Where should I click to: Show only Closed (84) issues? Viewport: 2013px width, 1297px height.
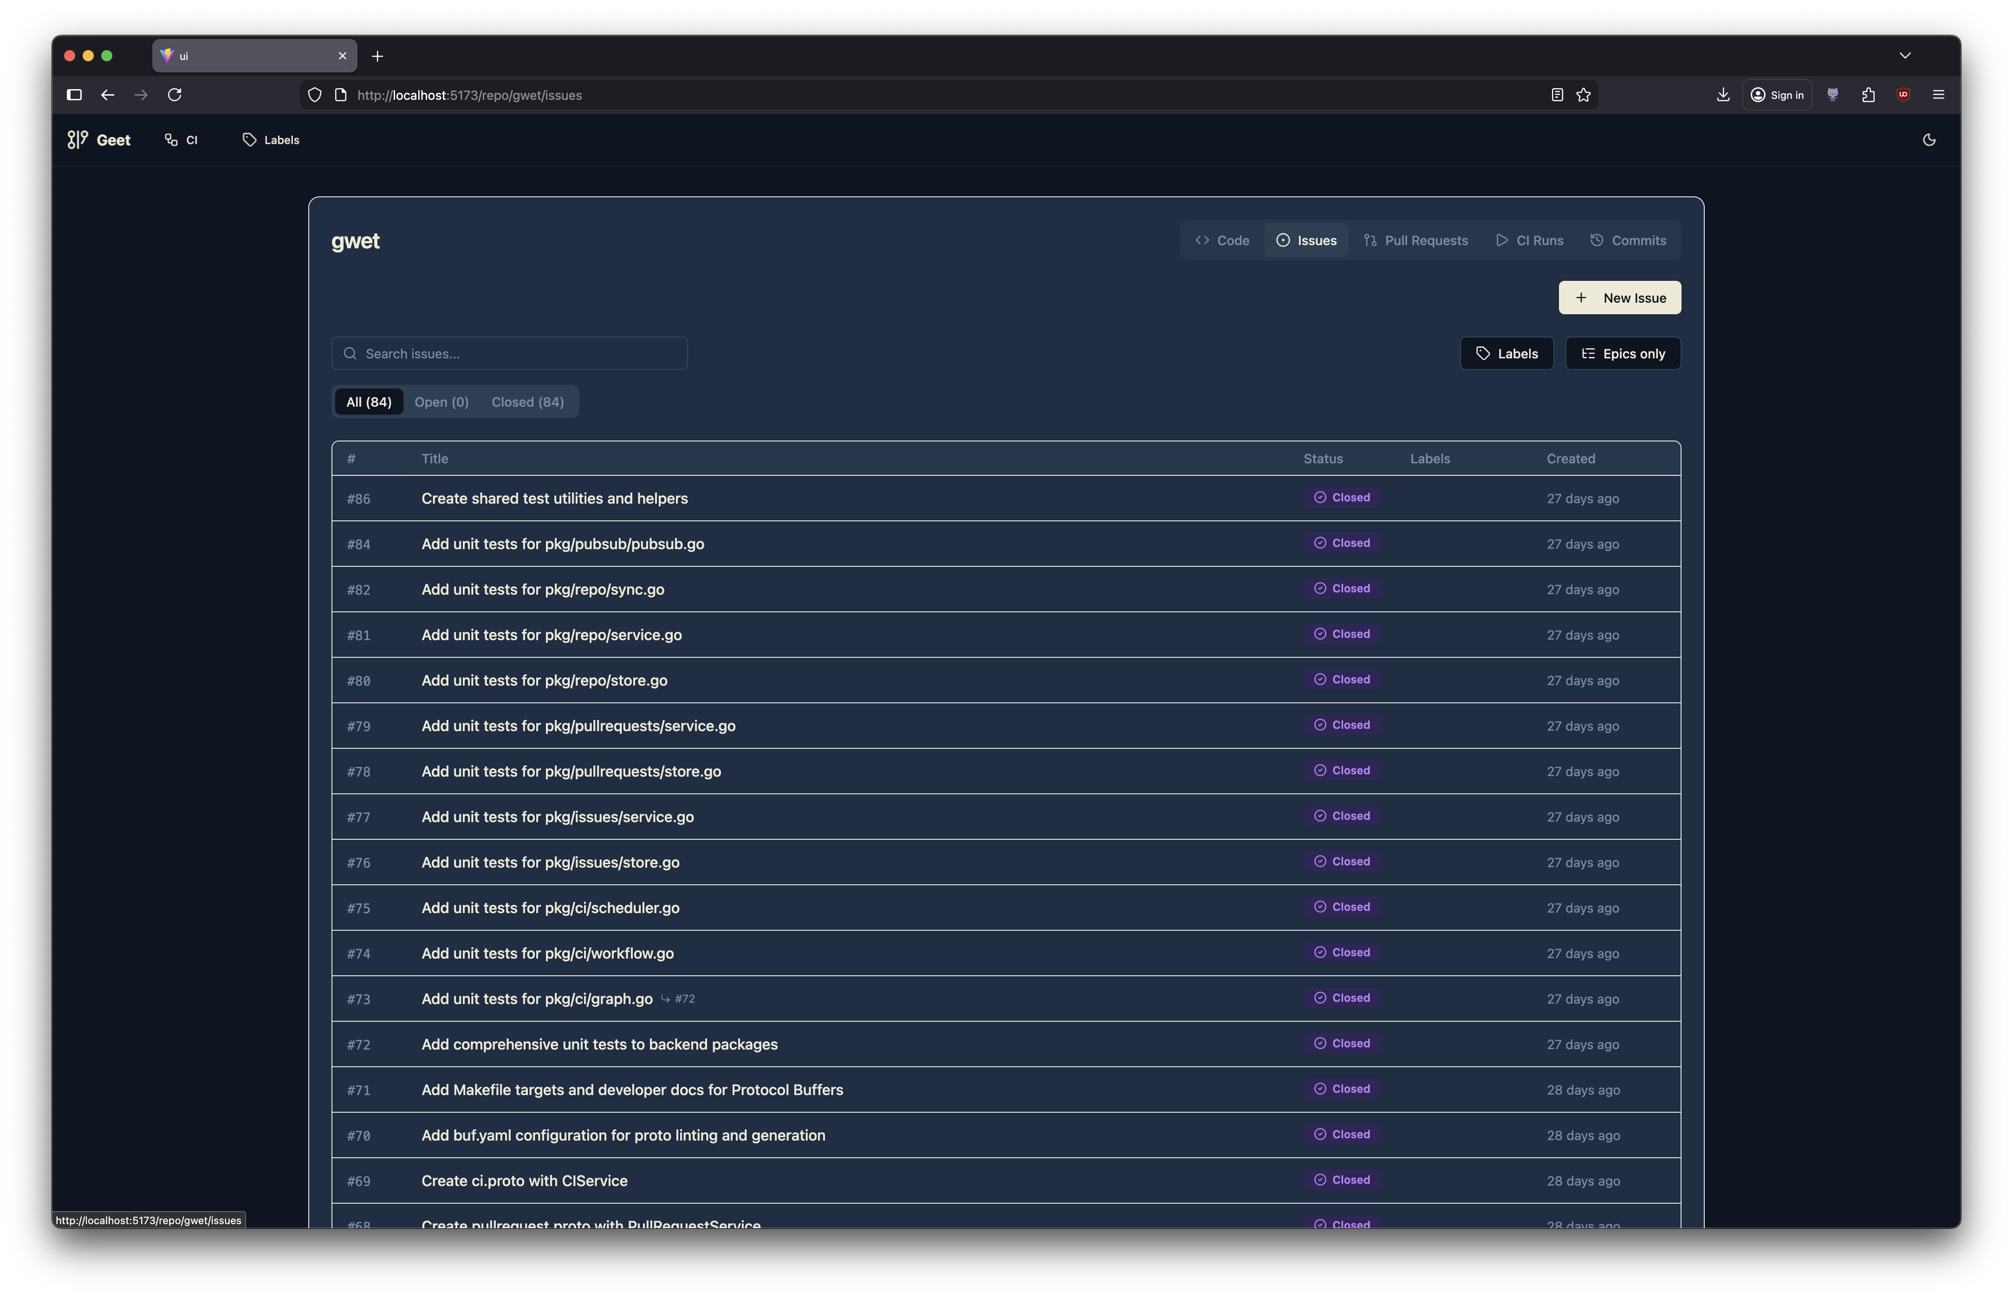click(527, 402)
